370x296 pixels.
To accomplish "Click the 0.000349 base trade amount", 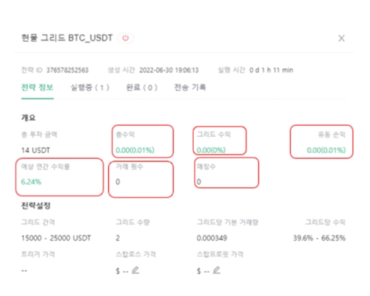I will pyautogui.click(x=212, y=238).
